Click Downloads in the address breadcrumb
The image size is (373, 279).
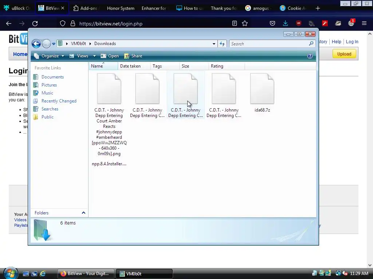click(105, 44)
